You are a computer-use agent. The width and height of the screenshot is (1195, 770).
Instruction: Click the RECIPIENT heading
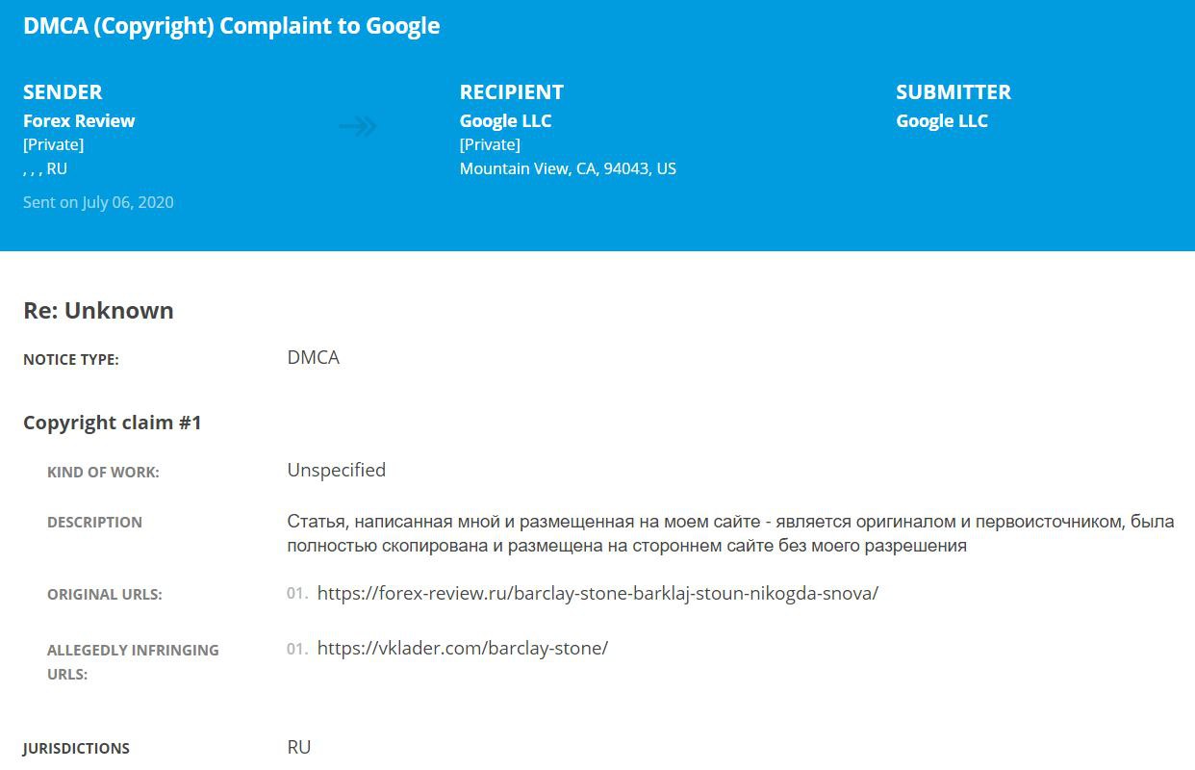click(x=512, y=92)
